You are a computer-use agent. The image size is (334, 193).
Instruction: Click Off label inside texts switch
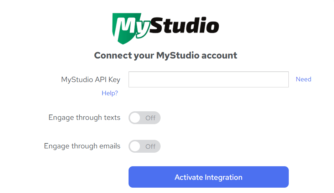[x=150, y=118]
